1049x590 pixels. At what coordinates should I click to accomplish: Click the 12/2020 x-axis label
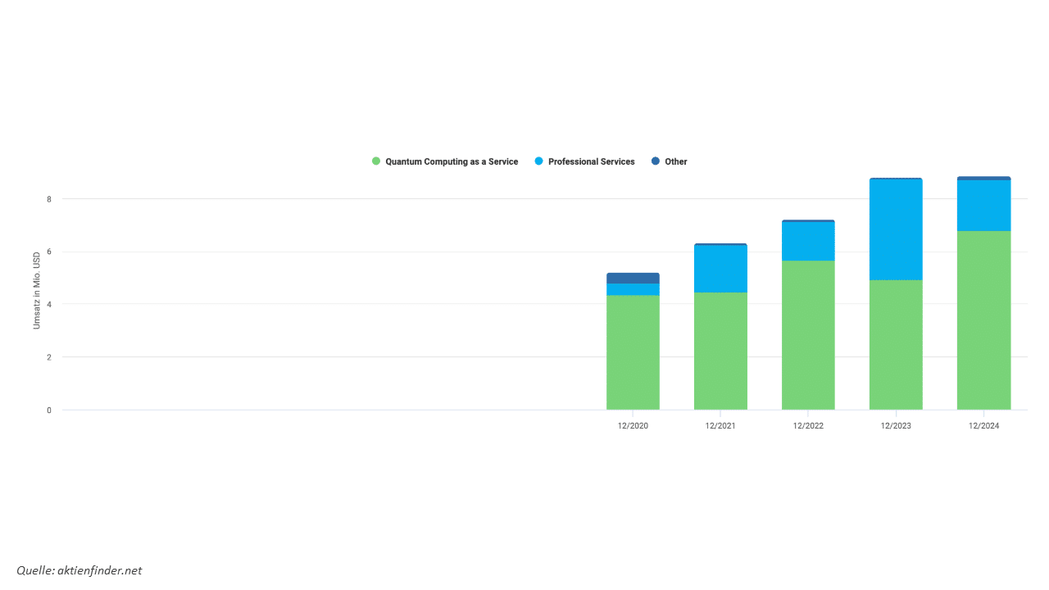[x=633, y=426]
